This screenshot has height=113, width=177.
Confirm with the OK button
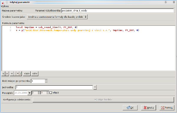click(130, 108)
